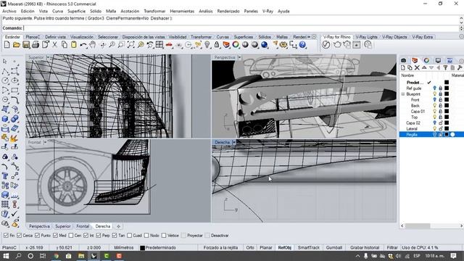Click the four-viewport layout icon

click(x=159, y=45)
